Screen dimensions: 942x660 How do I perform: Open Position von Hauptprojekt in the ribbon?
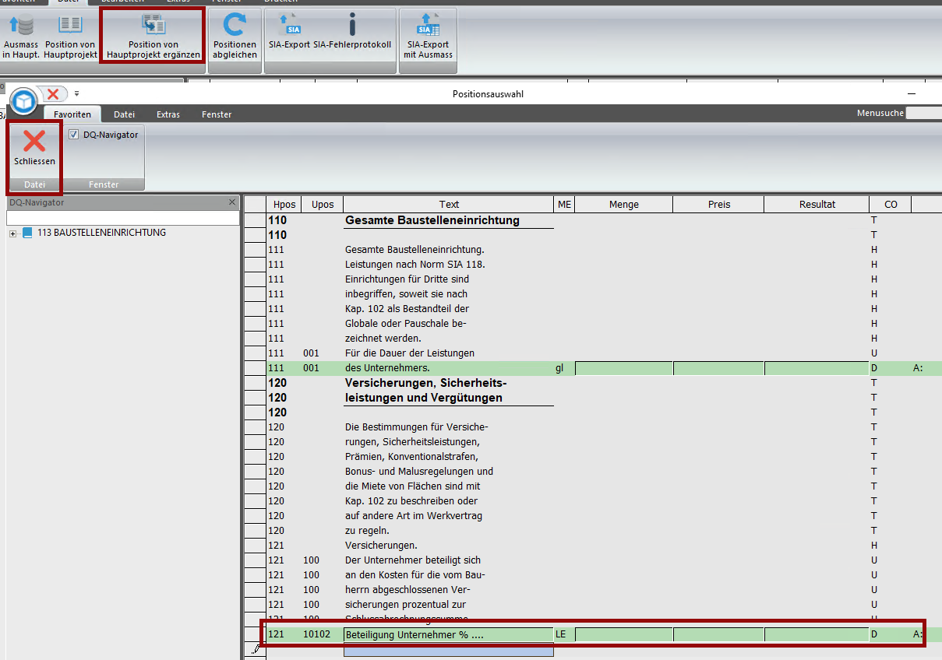coord(70,37)
